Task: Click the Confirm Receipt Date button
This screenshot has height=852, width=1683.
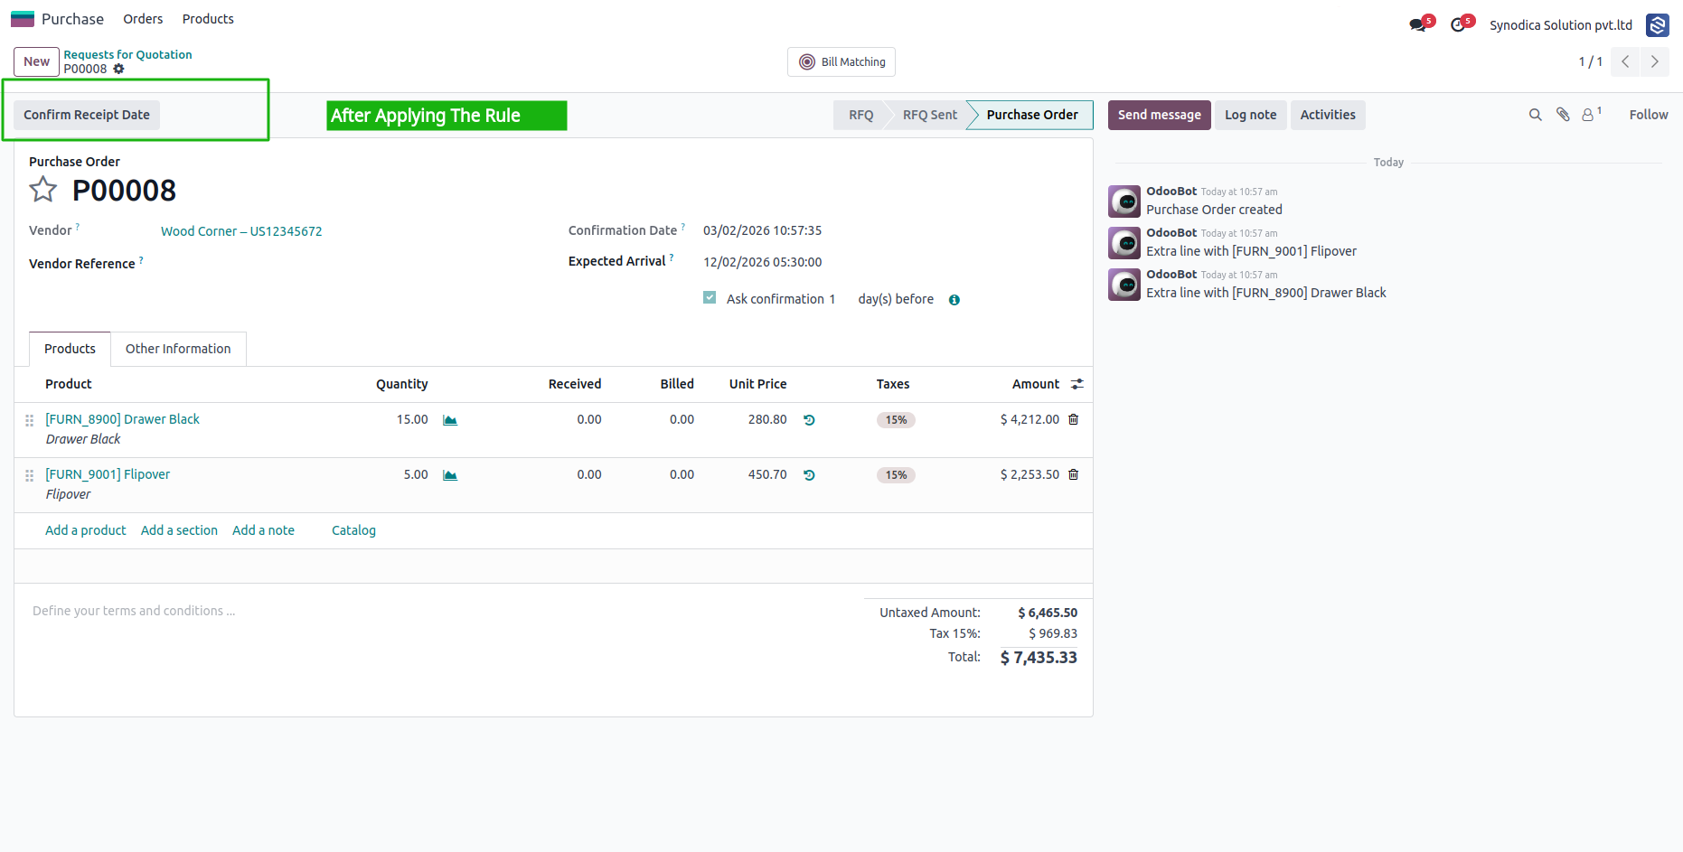Action: (x=87, y=115)
